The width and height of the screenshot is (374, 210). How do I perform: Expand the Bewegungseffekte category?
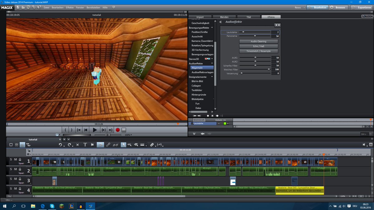point(212,28)
